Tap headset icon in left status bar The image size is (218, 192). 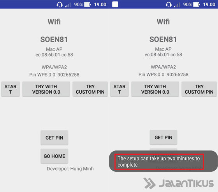[x=60, y=5]
